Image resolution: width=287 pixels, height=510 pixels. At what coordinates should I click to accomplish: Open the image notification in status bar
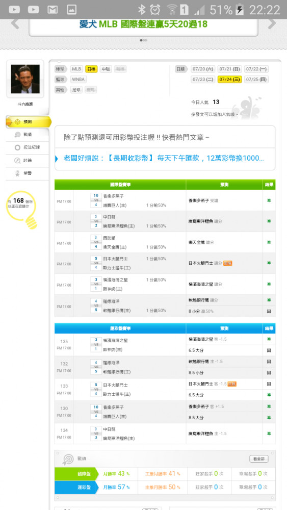(x=72, y=10)
